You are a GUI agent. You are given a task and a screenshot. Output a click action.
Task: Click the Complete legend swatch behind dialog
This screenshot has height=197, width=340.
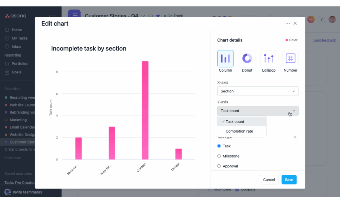237,190
